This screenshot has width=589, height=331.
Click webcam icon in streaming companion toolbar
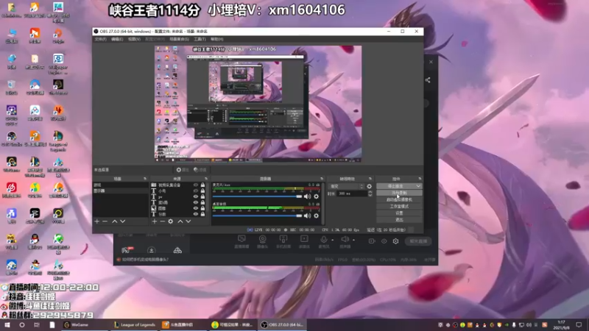coord(262,238)
